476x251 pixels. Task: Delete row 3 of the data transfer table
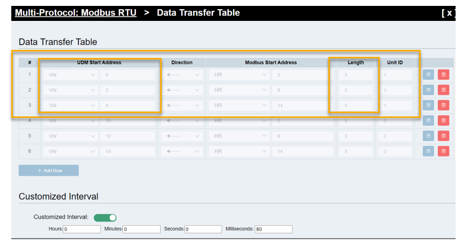coord(443,105)
